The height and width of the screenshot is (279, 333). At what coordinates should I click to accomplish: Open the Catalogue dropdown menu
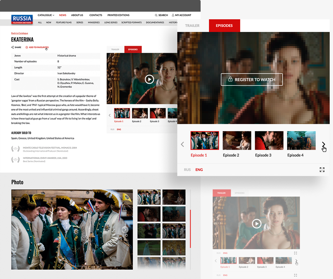(46, 15)
